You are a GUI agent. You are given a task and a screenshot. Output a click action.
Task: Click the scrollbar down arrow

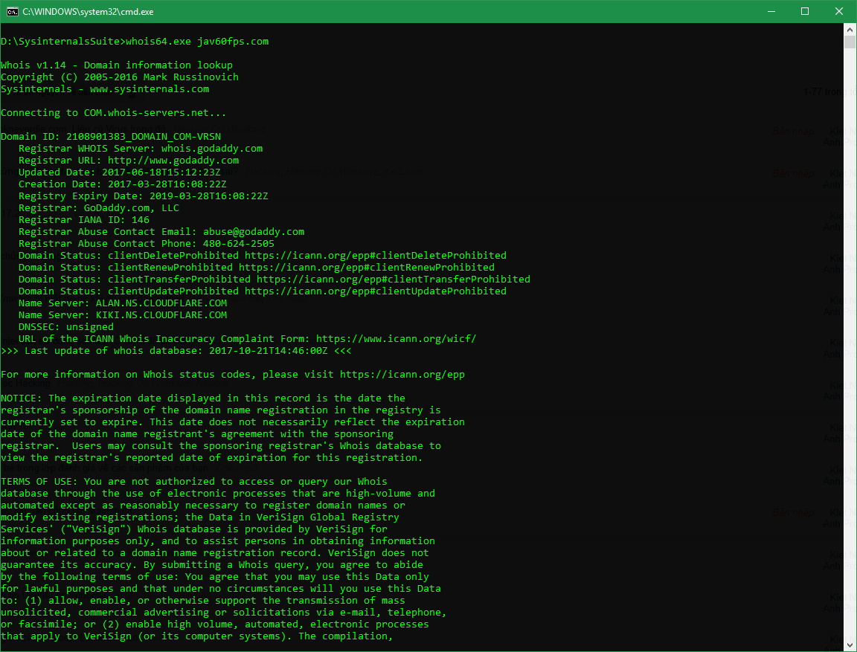click(x=850, y=645)
